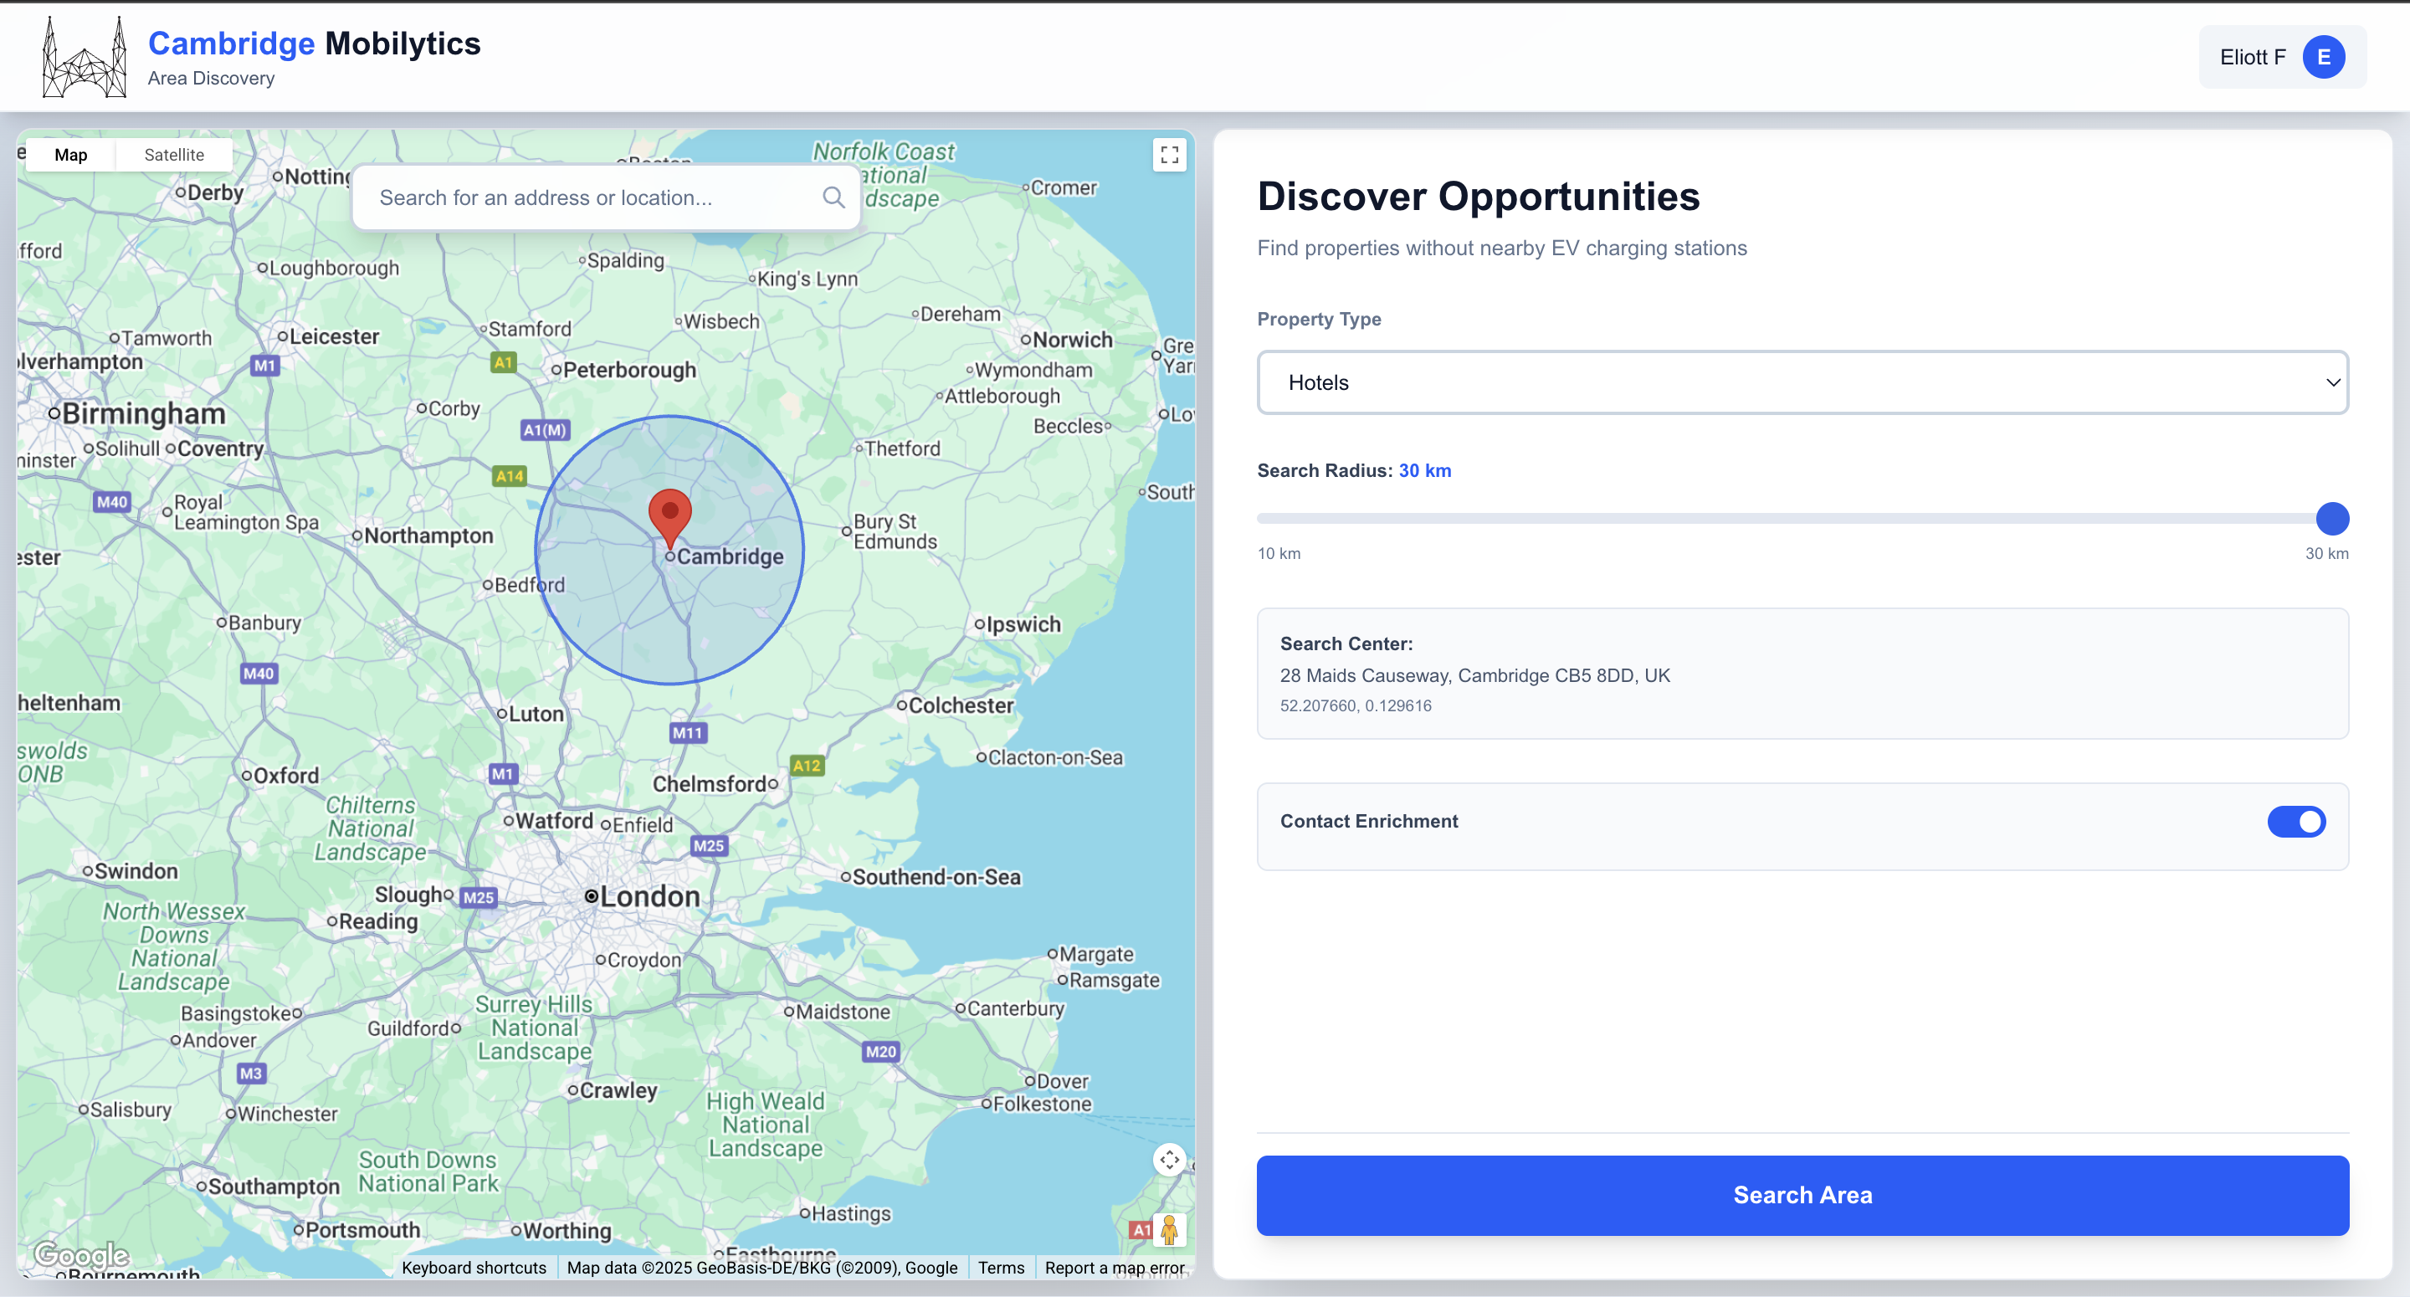
Task: Open the Terms link
Action: tap(1000, 1267)
